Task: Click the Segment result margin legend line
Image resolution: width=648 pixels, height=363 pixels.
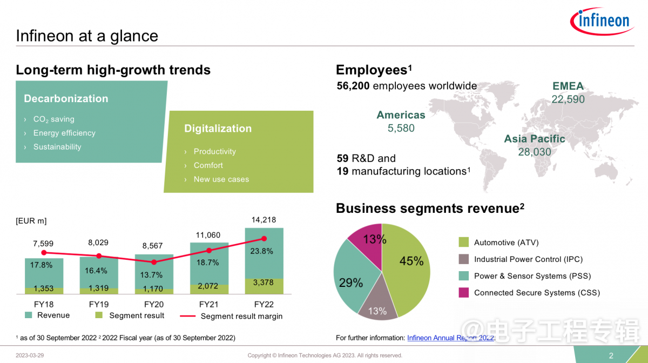Action: point(187,315)
